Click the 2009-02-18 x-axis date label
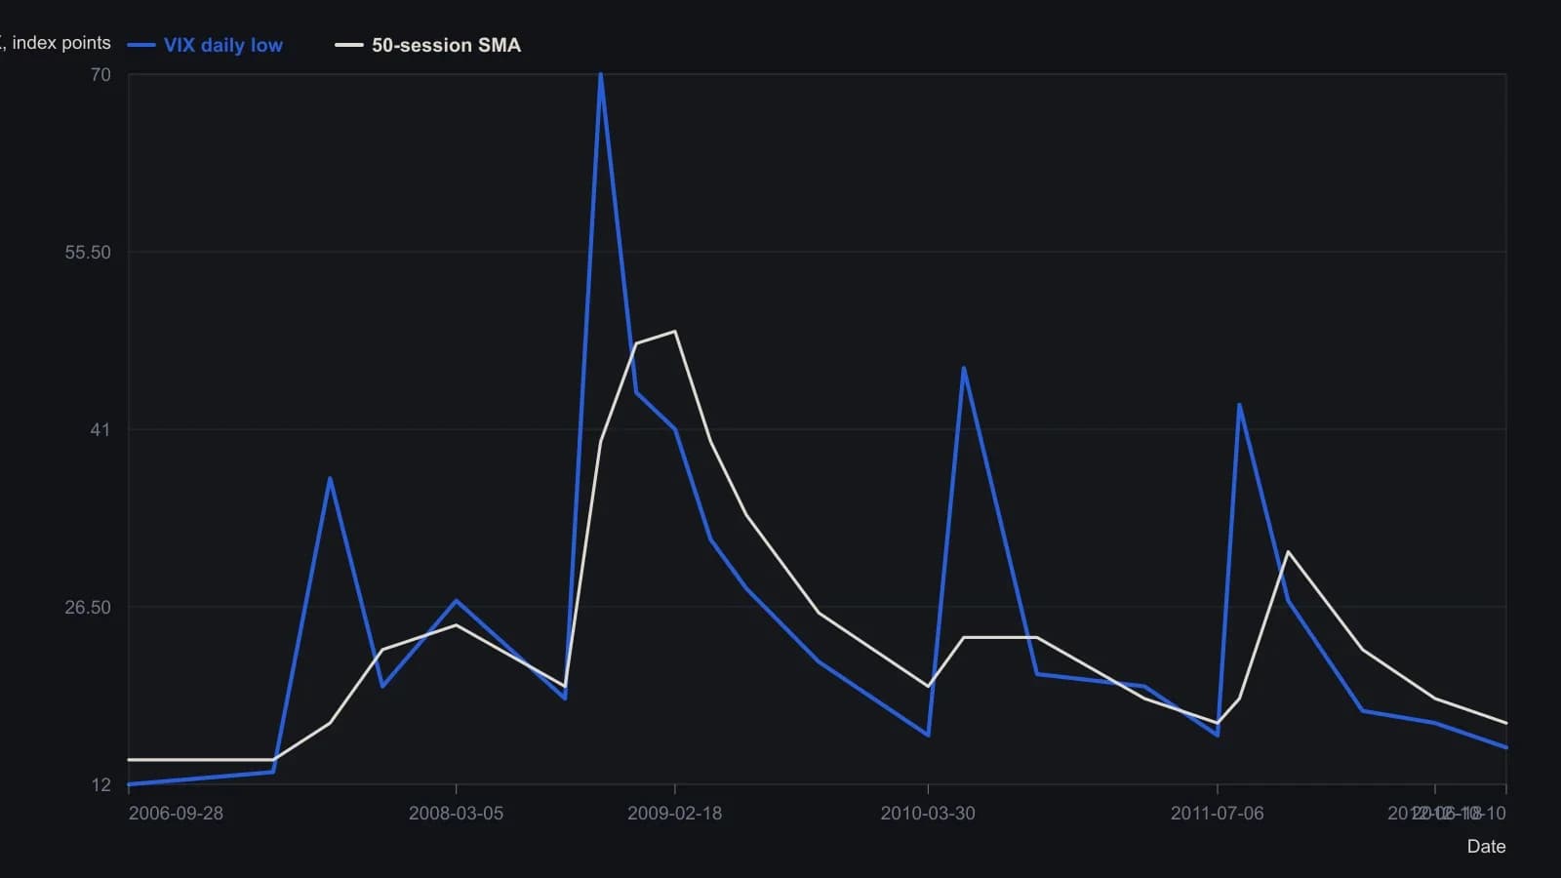Viewport: 1561px width, 878px height. point(674,814)
